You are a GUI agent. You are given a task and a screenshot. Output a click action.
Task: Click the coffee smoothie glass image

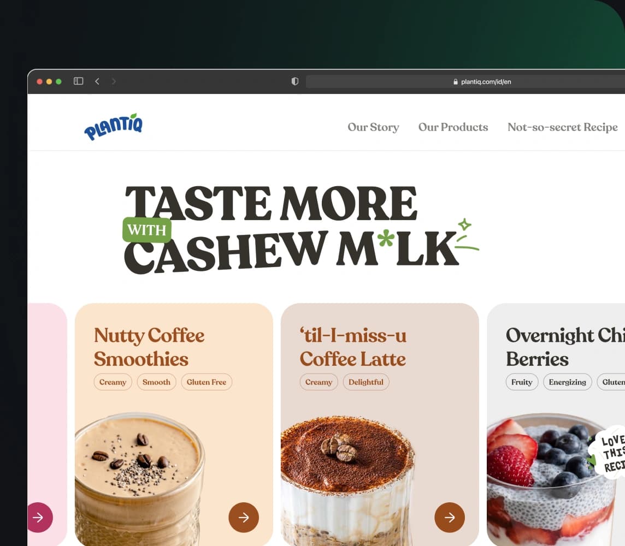coord(139,479)
